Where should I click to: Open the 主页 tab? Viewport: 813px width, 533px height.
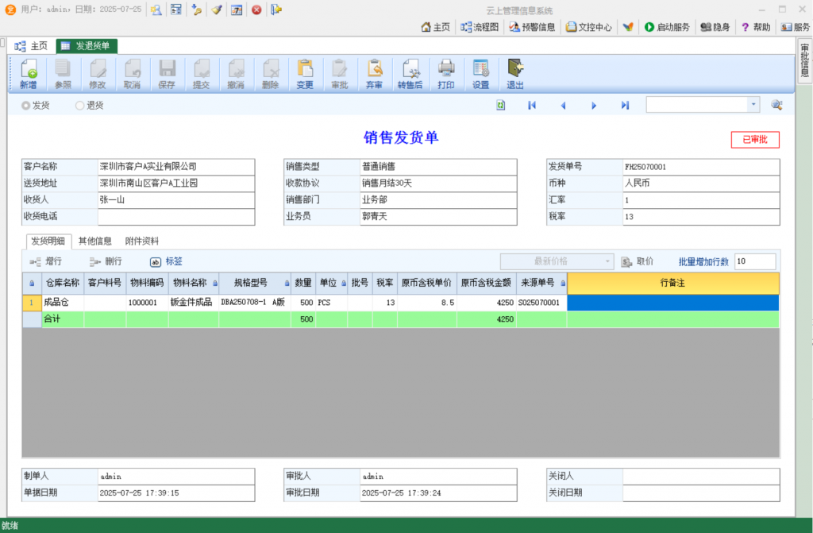(x=31, y=45)
